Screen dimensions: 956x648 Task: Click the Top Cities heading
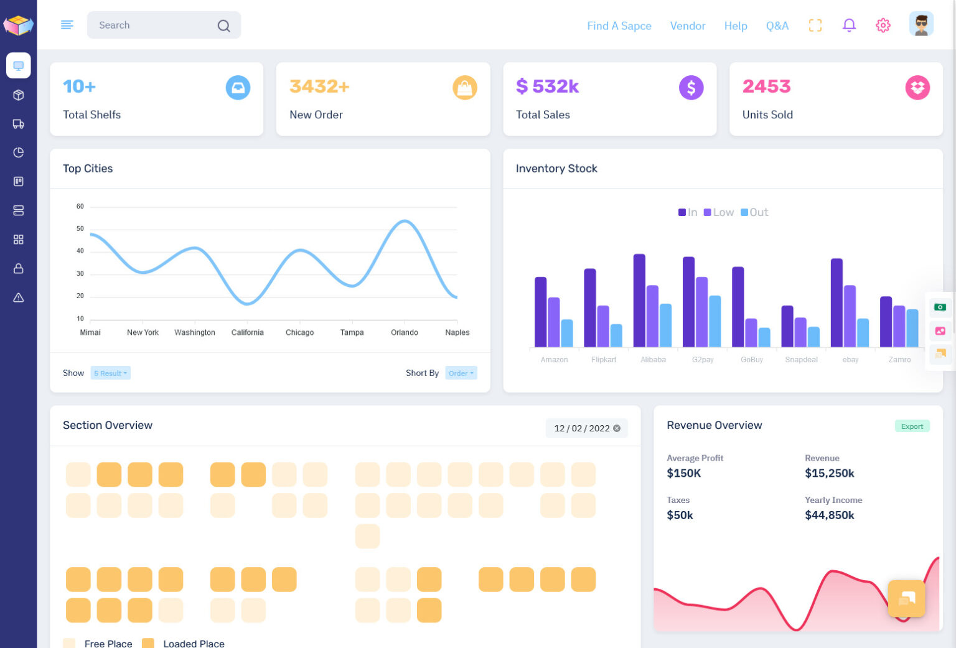click(x=88, y=169)
